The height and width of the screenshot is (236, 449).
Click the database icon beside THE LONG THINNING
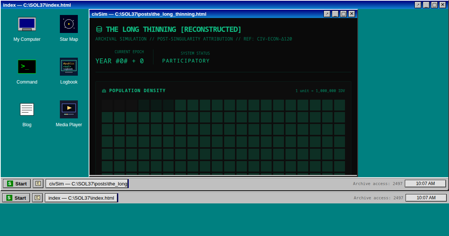[99, 30]
